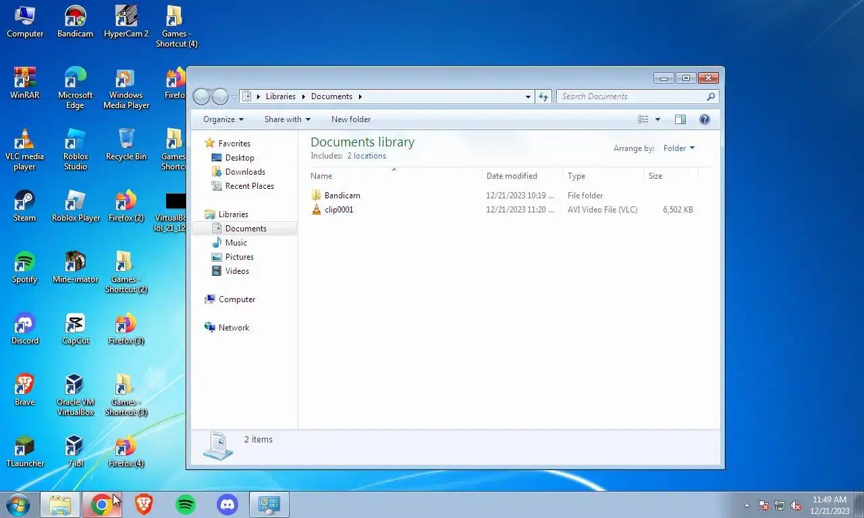Select the Discord desktop shortcut
Viewport: 864px width, 518px height.
point(25,328)
